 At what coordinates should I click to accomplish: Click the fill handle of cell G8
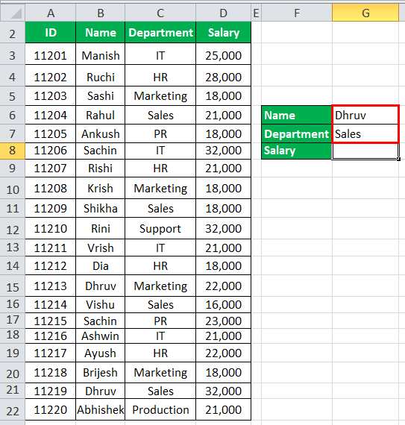(x=398, y=159)
